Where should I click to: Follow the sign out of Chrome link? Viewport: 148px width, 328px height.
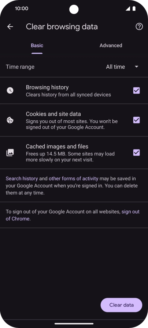click(x=73, y=215)
